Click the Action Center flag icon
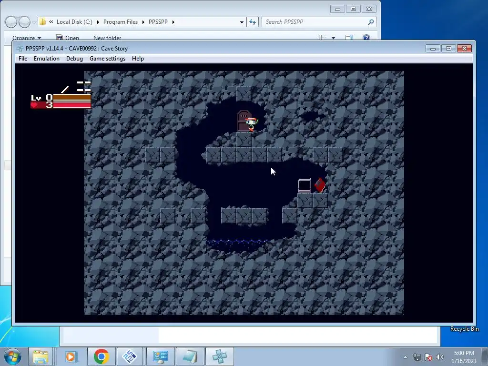This screenshot has height=366, width=488. click(428, 357)
